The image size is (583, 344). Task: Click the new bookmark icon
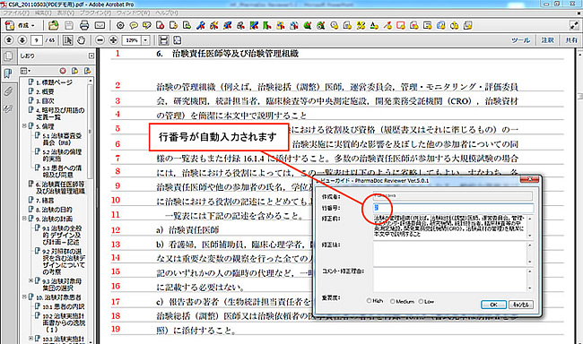[x=74, y=71]
